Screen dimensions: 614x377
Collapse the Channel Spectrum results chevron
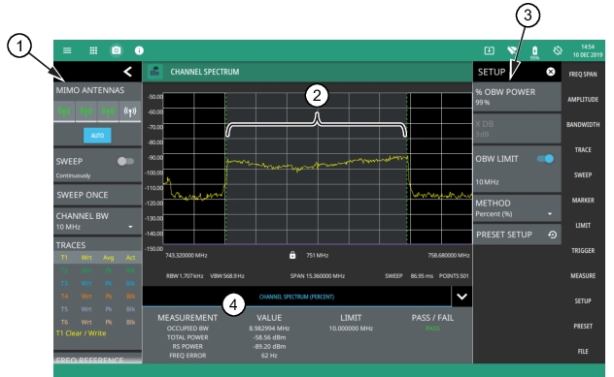pyautogui.click(x=461, y=297)
